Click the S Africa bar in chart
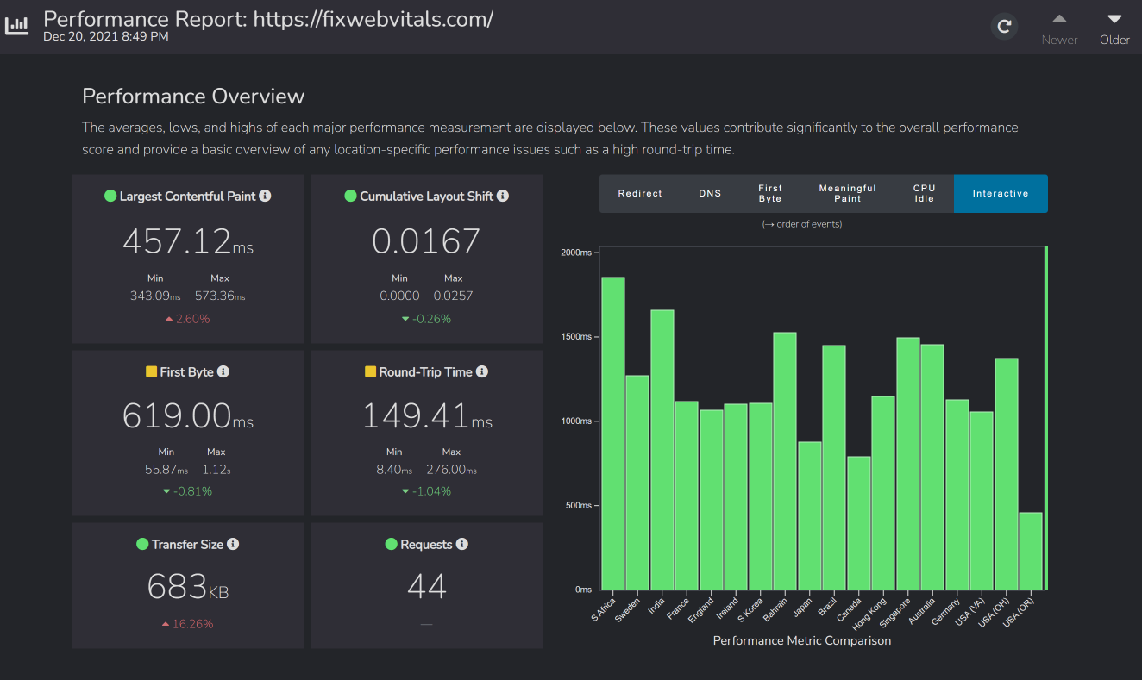The image size is (1142, 680). (613, 434)
